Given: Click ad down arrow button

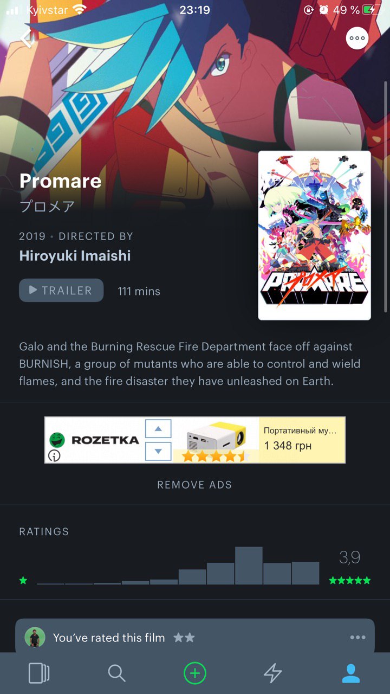Looking at the screenshot, I should tap(158, 451).
